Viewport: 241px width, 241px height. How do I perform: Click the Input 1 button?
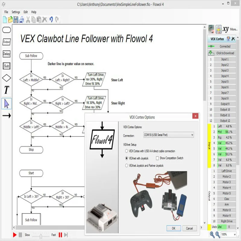click(x=225, y=59)
